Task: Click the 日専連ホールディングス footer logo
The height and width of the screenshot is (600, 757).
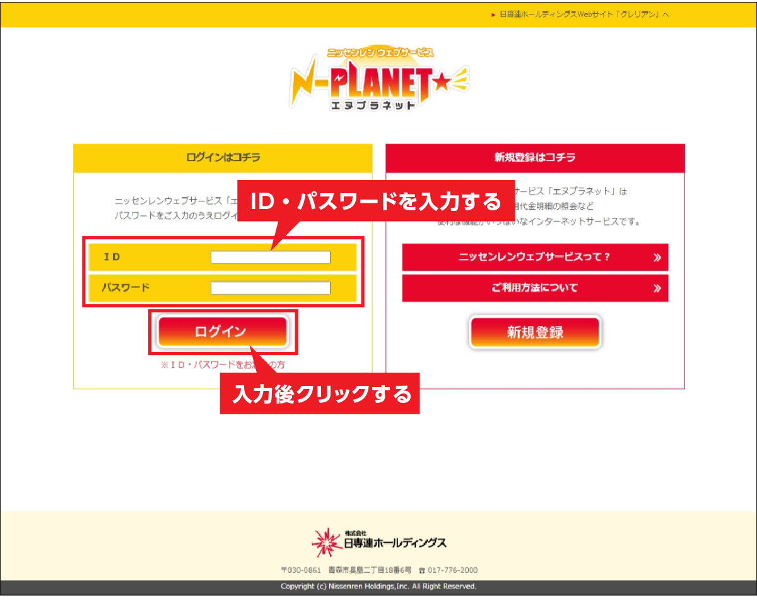Action: tap(379, 543)
